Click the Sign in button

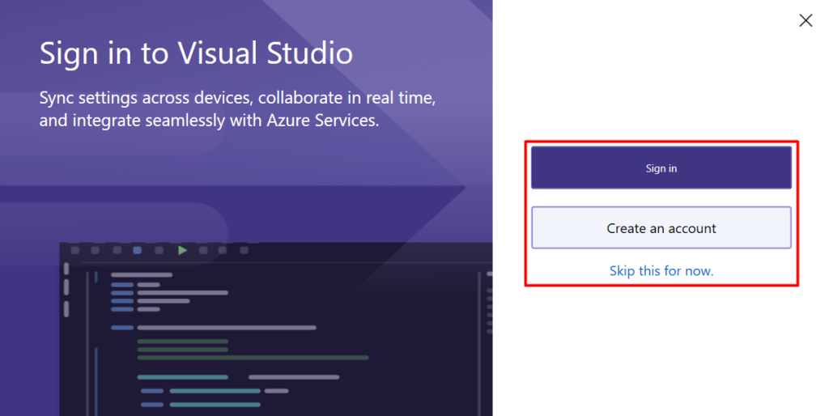click(661, 168)
